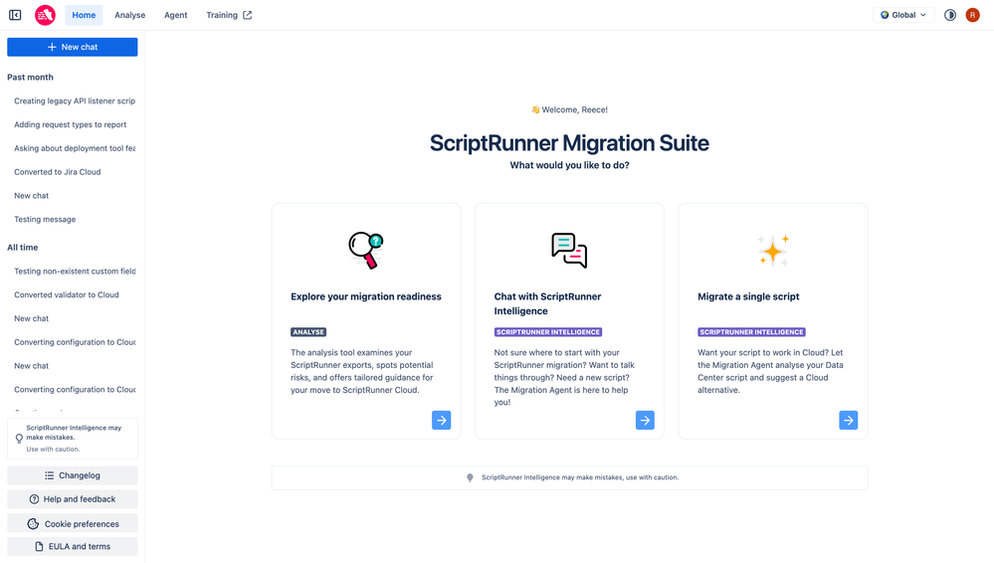Screen dimensions: 994x563
Task: Open the Training external link
Action: [229, 15]
